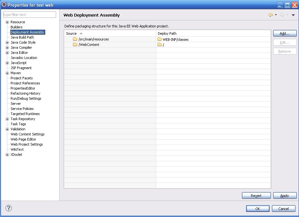Image resolution: width=299 pixels, height=217 pixels.
Task: Expand the Java Compiler node
Action: click(x=7, y=47)
